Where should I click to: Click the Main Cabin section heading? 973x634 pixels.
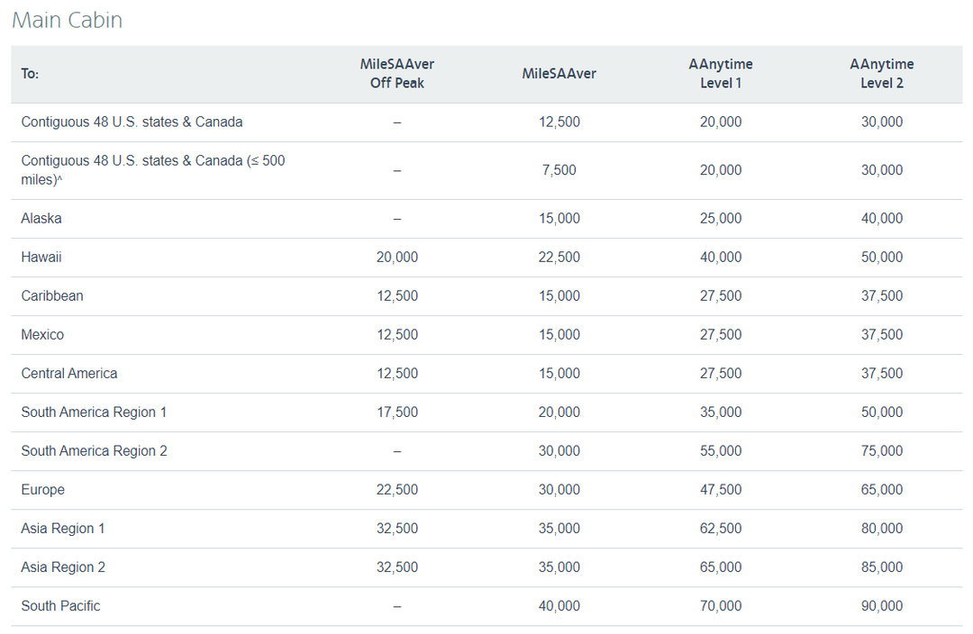[x=67, y=19]
